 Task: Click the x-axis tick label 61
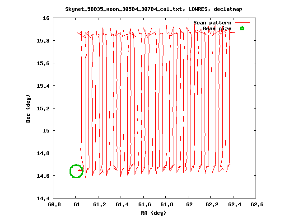click(77, 204)
